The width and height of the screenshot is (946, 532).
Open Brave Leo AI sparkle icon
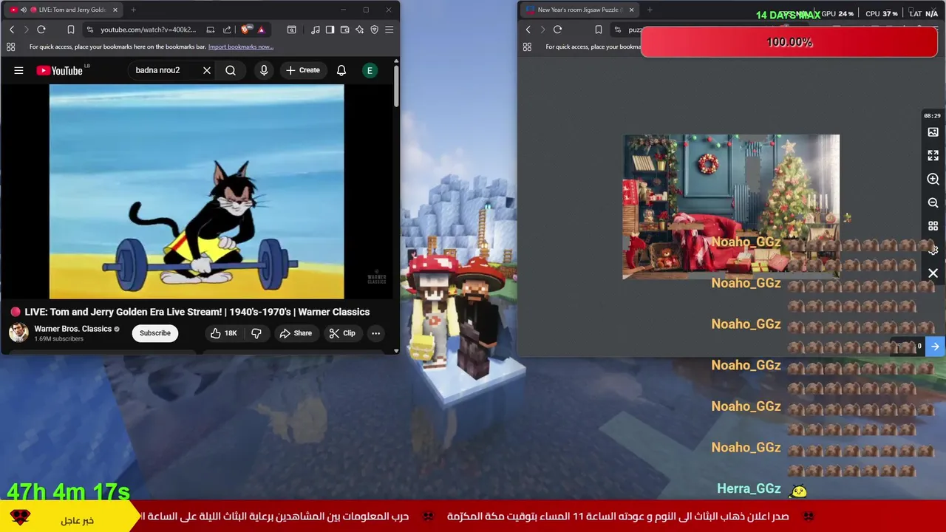[x=359, y=30]
